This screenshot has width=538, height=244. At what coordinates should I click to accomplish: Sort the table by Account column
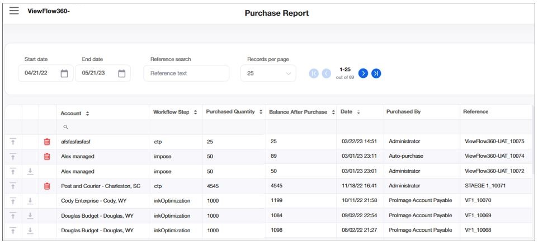[88, 114]
